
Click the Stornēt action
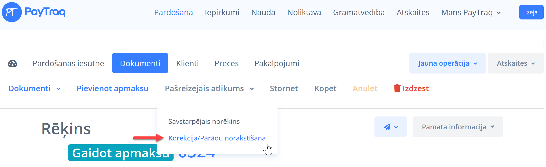click(x=284, y=88)
